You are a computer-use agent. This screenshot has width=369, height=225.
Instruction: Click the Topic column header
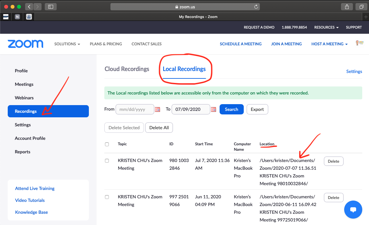coord(122,144)
